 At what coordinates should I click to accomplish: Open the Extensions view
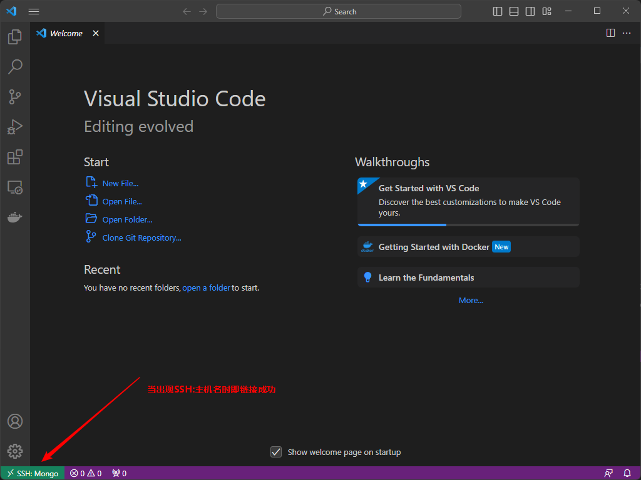(x=15, y=157)
